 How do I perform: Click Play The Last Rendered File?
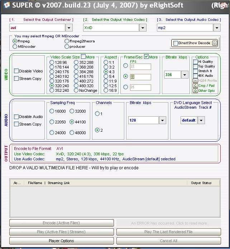169,232
